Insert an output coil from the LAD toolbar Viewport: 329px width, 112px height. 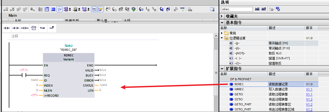coord(25,28)
